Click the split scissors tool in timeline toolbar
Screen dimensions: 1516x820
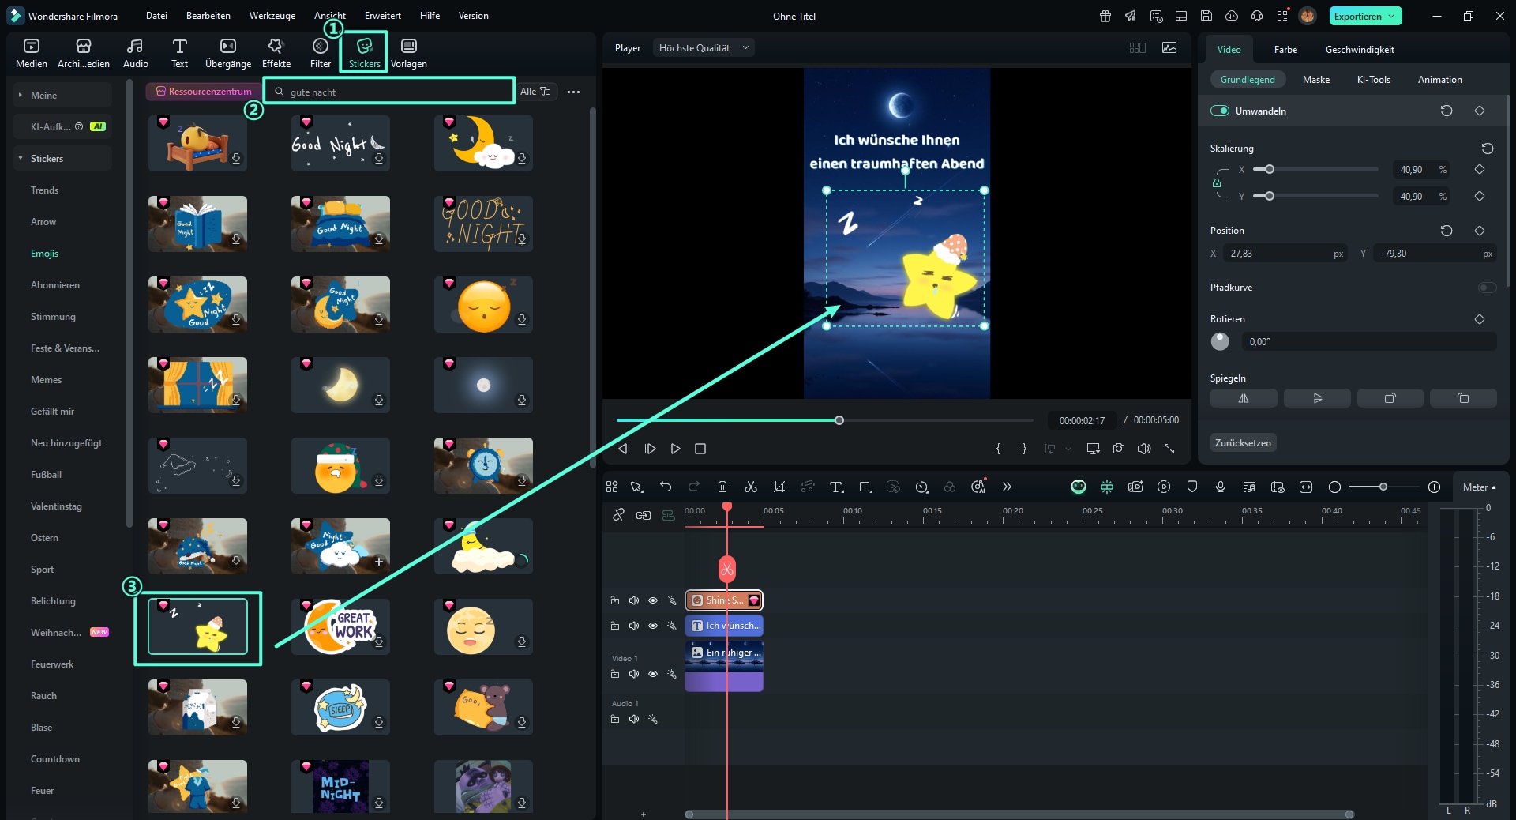pos(751,487)
